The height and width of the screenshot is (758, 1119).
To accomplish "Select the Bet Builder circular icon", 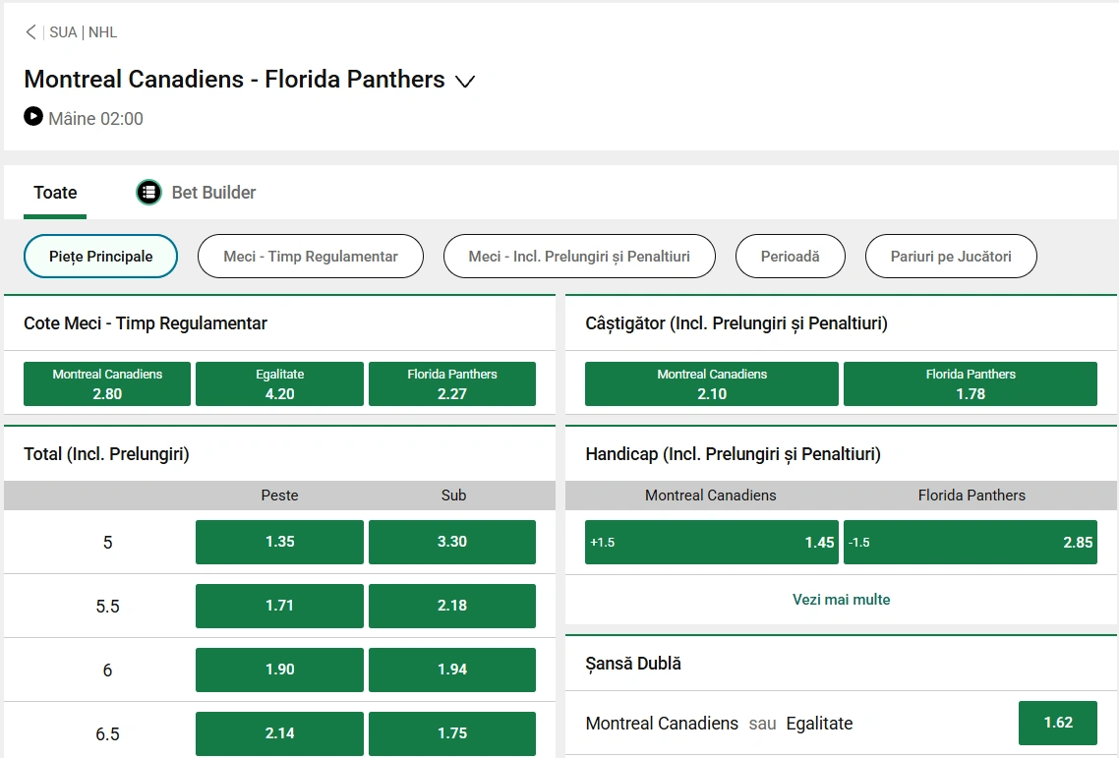I will click(x=148, y=192).
